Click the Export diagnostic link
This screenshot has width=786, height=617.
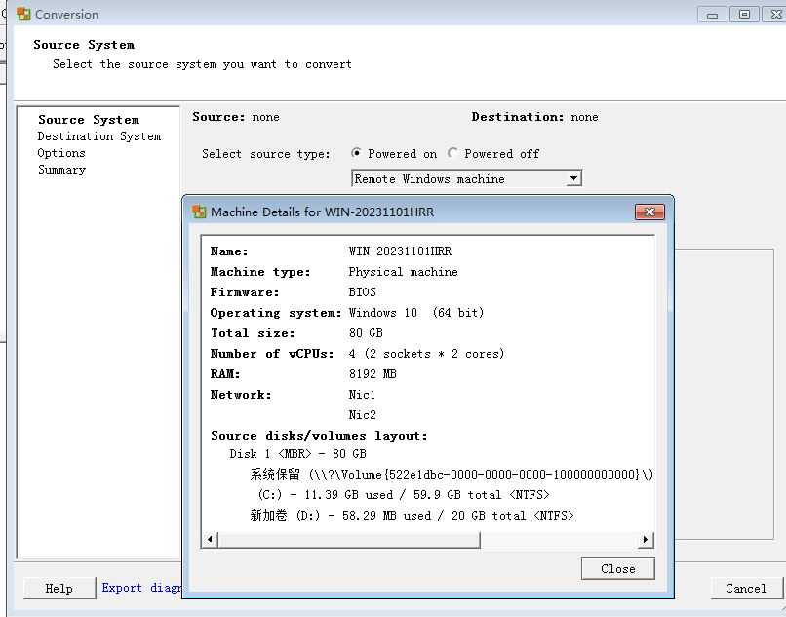pos(142,588)
